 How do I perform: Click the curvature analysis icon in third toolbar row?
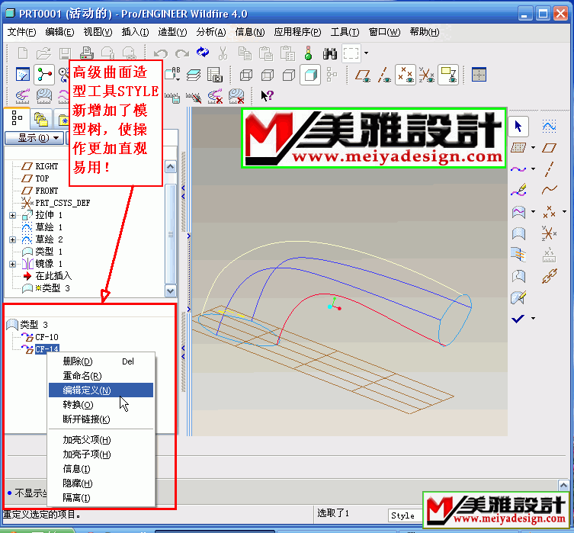[x=23, y=96]
